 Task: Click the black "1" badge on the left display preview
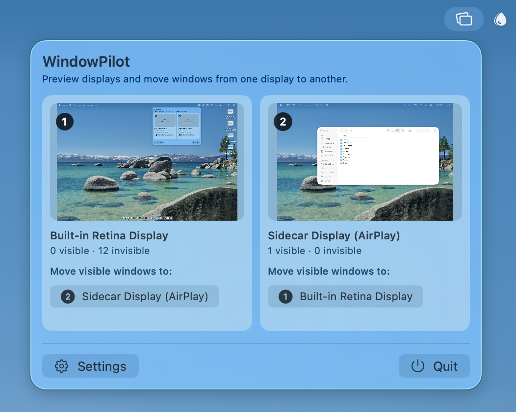pyautogui.click(x=65, y=122)
